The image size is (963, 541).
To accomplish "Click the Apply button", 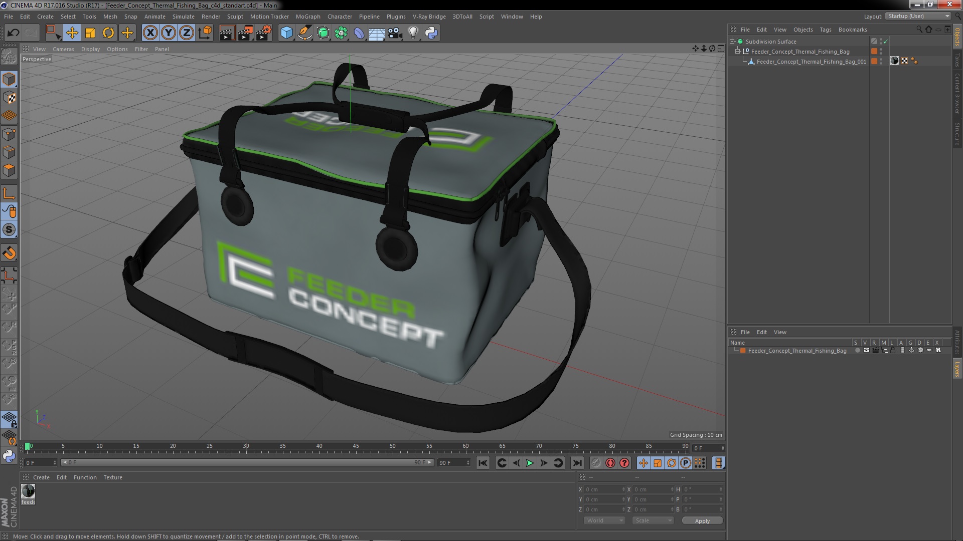I will (702, 521).
